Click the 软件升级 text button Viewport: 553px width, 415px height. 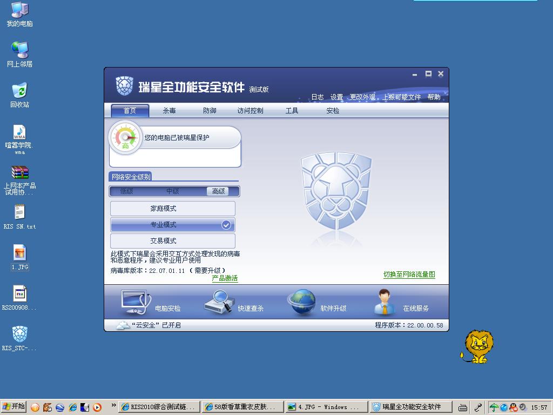[x=333, y=309]
